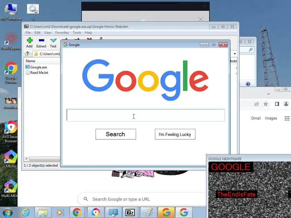Click the TheEndIsFate text in Nightmare window
Image resolution: width=291 pixels, height=218 pixels.
click(x=236, y=194)
